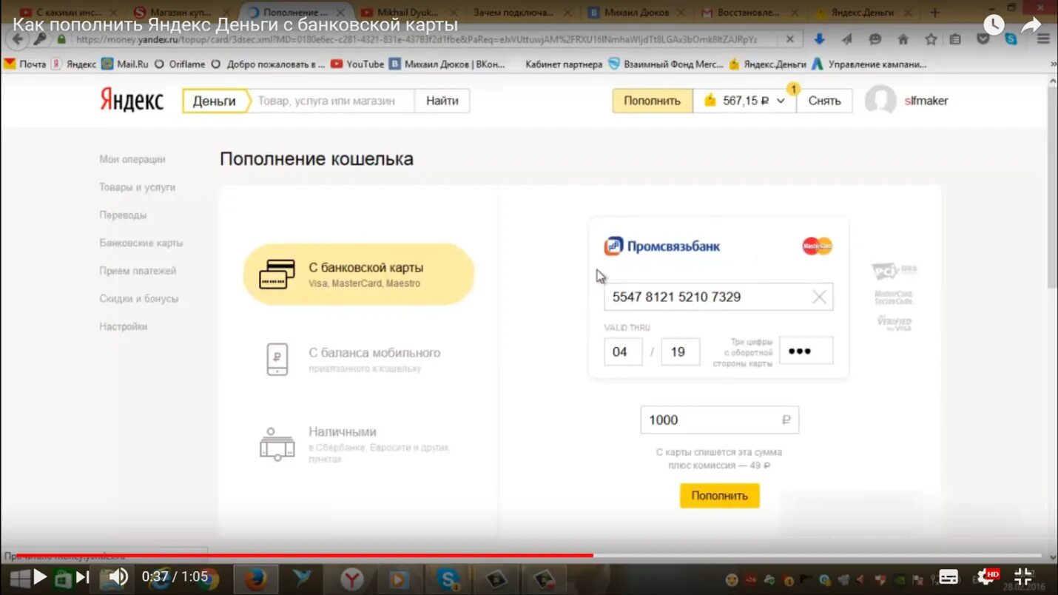Open the browser hamburger menu

[1043, 39]
